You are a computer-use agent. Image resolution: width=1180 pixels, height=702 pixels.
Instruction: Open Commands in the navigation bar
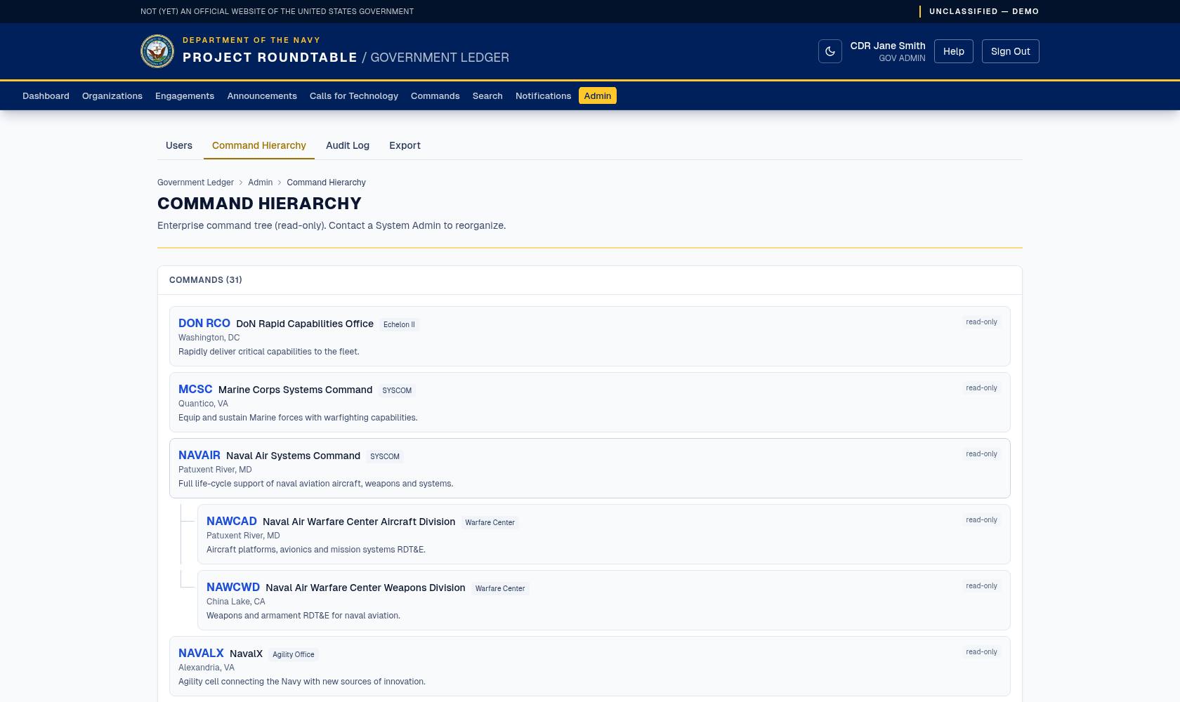(435, 96)
